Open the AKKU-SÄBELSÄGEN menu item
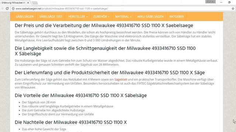 pos(150,16)
